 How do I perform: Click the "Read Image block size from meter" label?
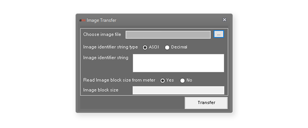pos(119,80)
